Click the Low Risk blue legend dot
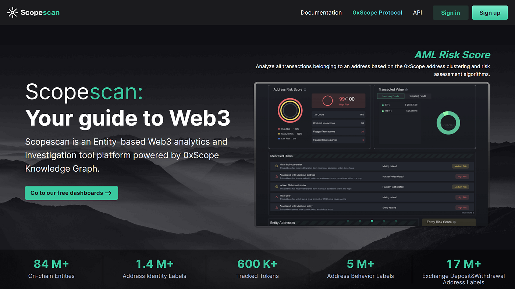The width and height of the screenshot is (515, 289). pos(279,139)
